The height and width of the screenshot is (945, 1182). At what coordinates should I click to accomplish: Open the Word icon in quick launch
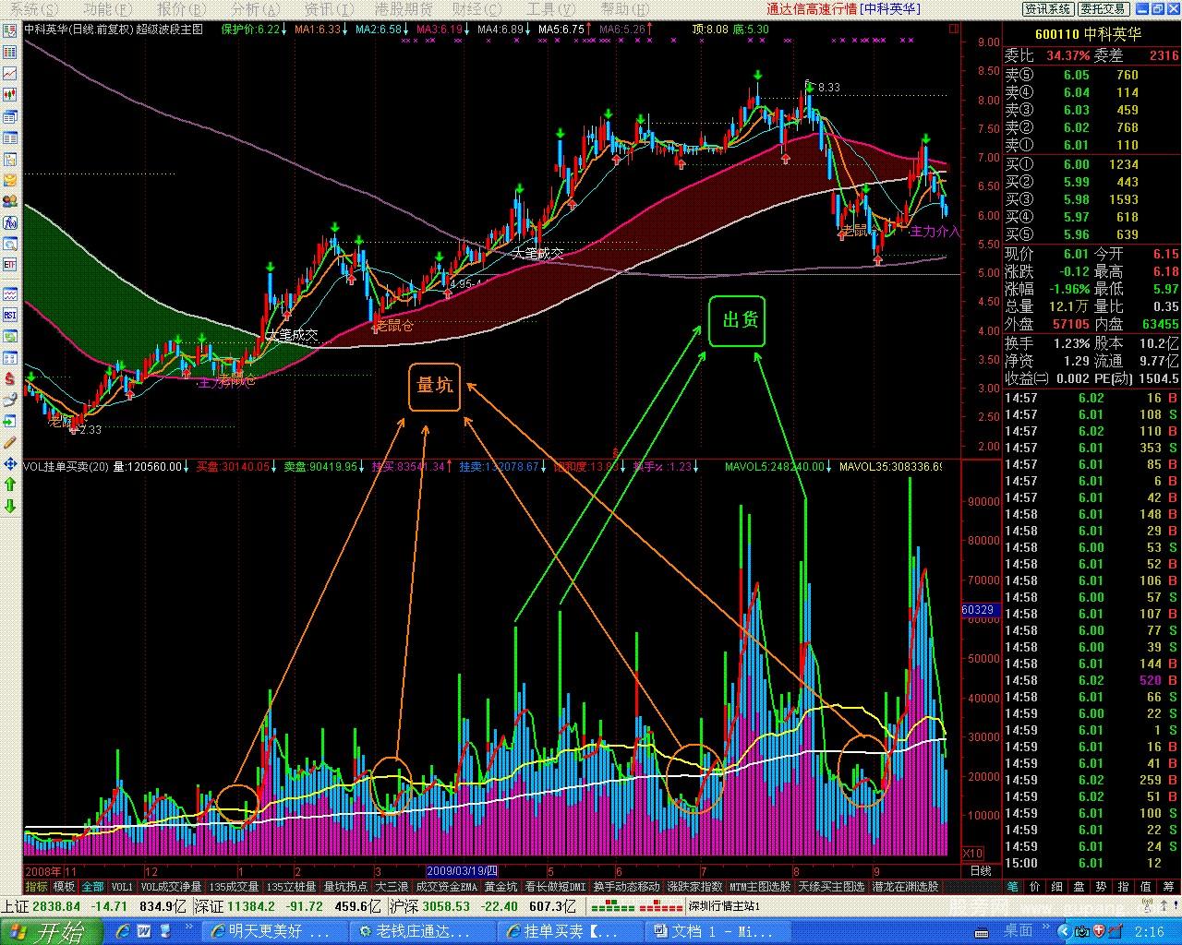tap(144, 931)
